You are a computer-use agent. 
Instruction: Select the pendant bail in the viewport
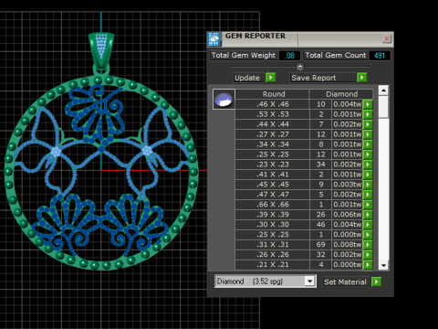click(101, 50)
